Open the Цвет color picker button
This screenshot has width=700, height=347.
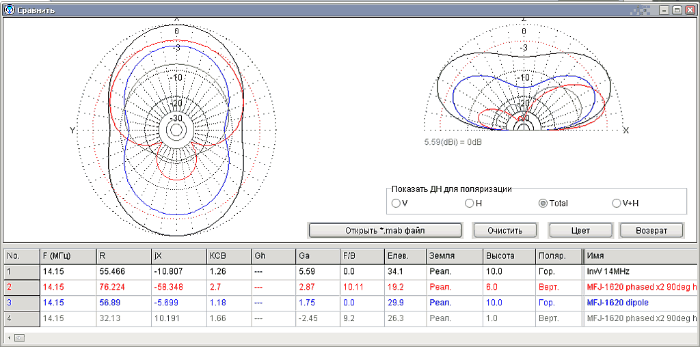point(580,231)
